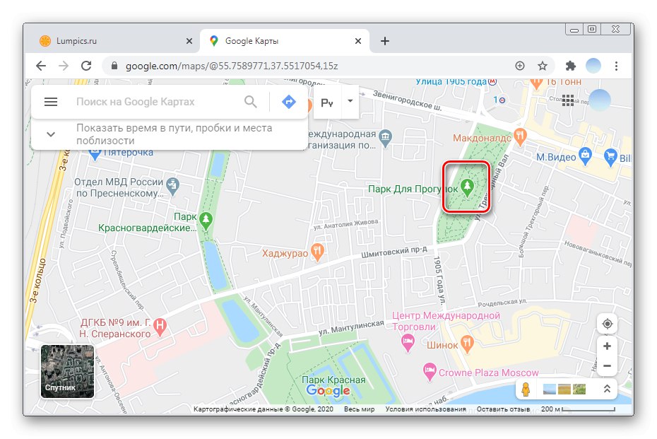
Task: Open directions with the blue arrow icon
Action: 289,102
